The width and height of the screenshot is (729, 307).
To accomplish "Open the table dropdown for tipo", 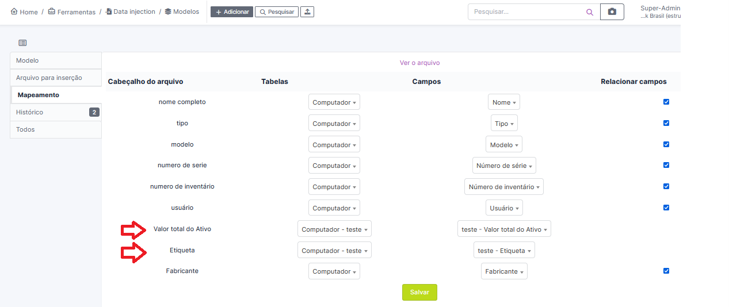I will (334, 124).
